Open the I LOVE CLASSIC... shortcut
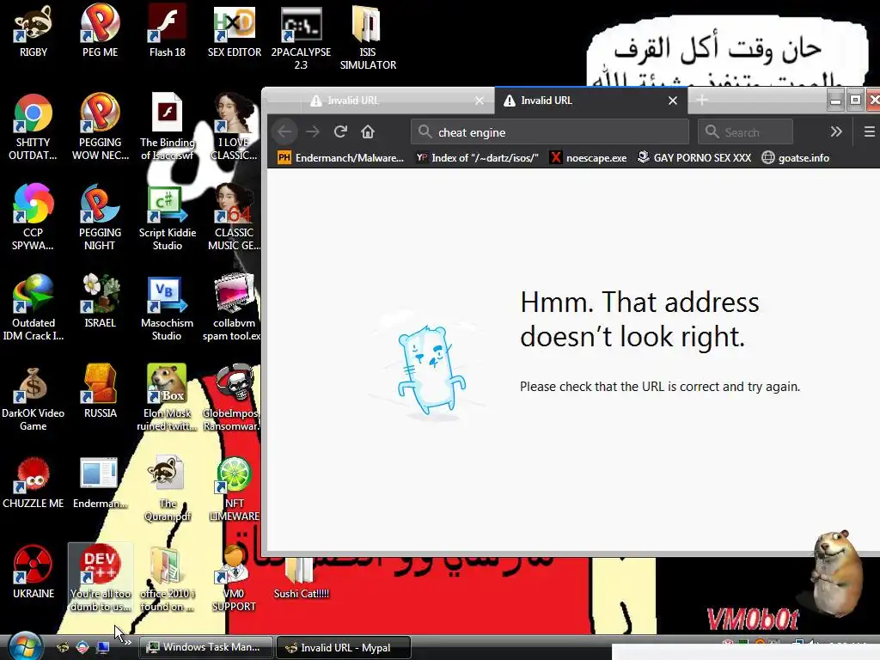 point(234,127)
